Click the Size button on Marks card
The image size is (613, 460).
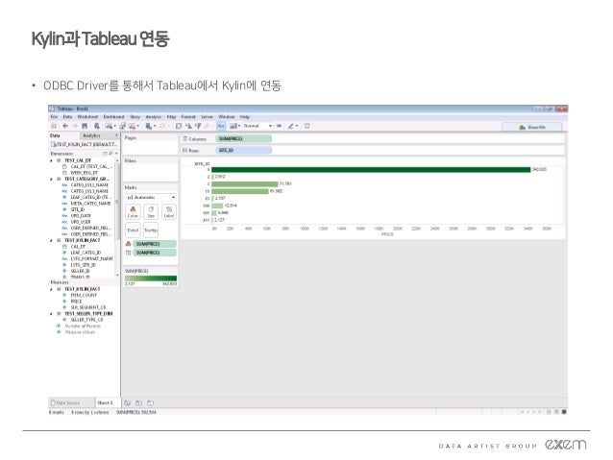click(x=151, y=212)
